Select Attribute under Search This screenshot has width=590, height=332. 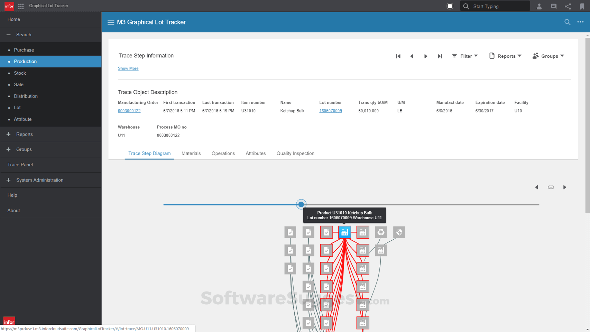click(51, 119)
